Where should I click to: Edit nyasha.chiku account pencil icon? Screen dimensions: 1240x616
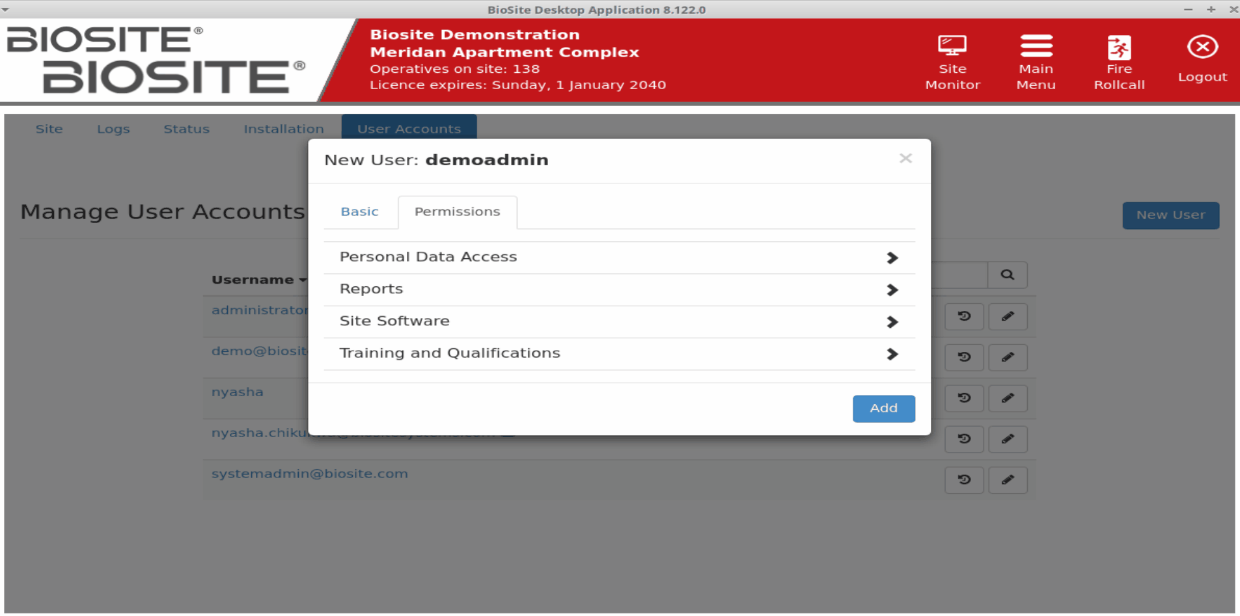coord(1008,439)
